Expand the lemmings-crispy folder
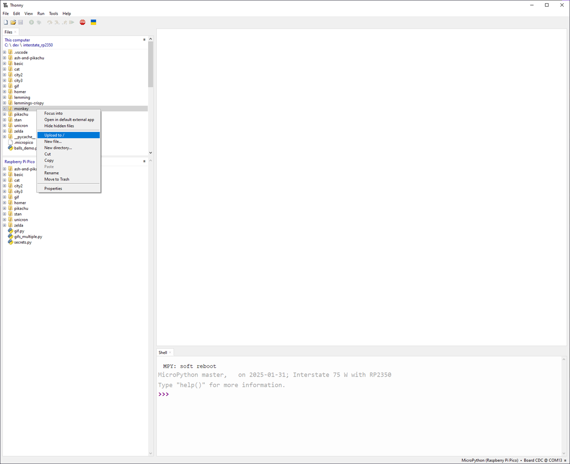This screenshot has height=464, width=570. pyautogui.click(x=4, y=103)
